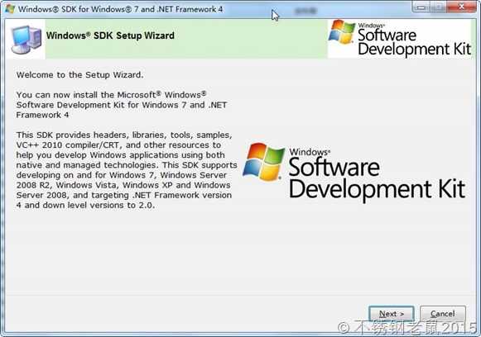This screenshot has height=337, width=481.
Task: Click the "You can now install the Microsoft" line
Action: pyautogui.click(x=111, y=95)
